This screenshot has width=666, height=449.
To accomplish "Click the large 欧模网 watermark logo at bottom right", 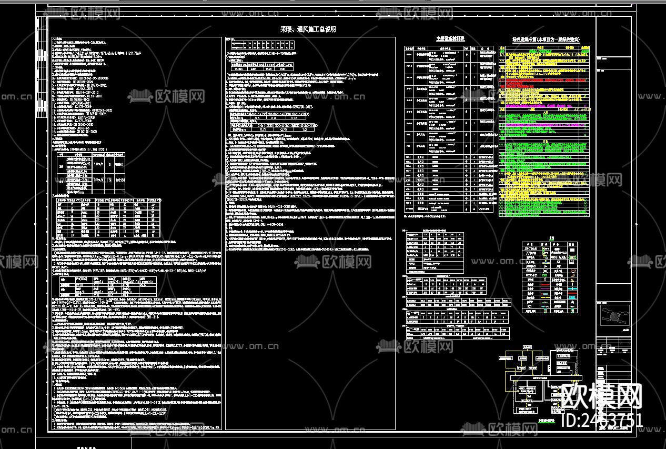I will coord(602,396).
